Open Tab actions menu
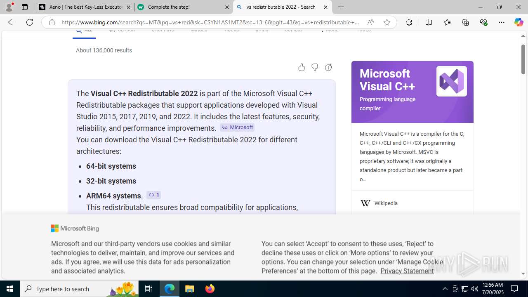The width and height of the screenshot is (528, 297). pos(25,7)
